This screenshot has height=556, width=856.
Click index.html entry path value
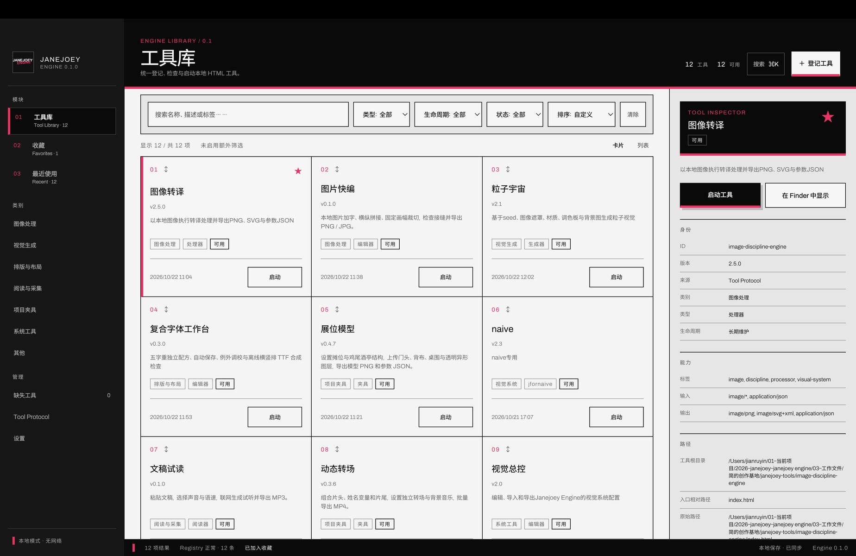pyautogui.click(x=741, y=500)
